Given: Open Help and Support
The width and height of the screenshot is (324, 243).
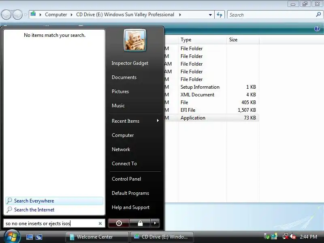Looking at the screenshot, I should pyautogui.click(x=130, y=207).
